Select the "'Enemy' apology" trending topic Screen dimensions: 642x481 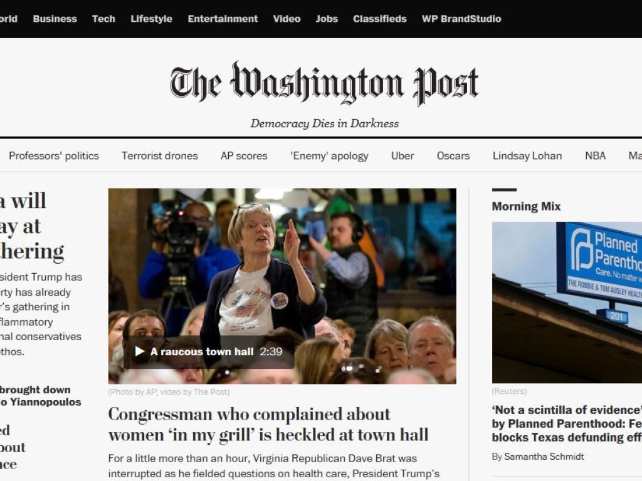tap(329, 156)
